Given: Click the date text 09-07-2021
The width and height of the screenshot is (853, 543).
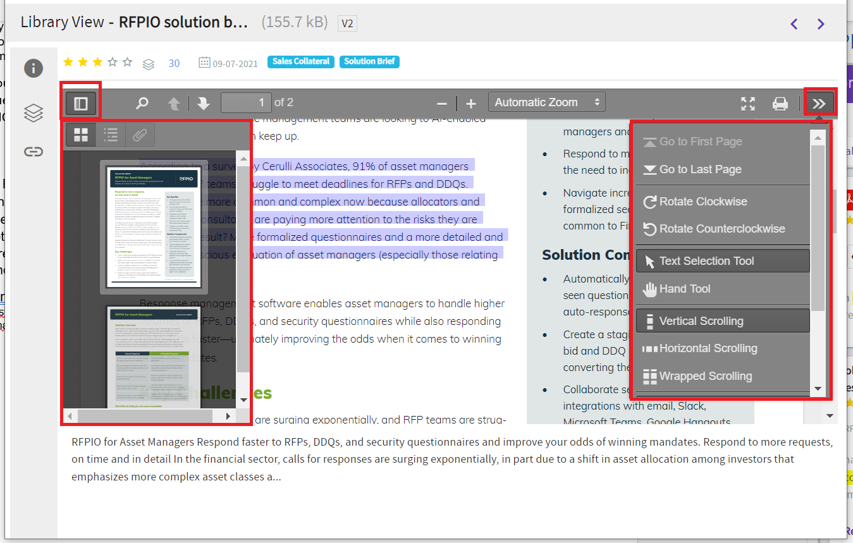Looking at the screenshot, I should pyautogui.click(x=235, y=63).
